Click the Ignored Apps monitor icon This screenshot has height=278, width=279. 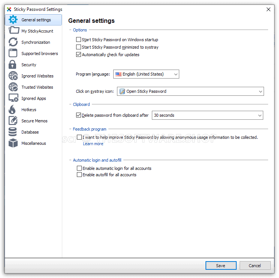click(x=13, y=98)
